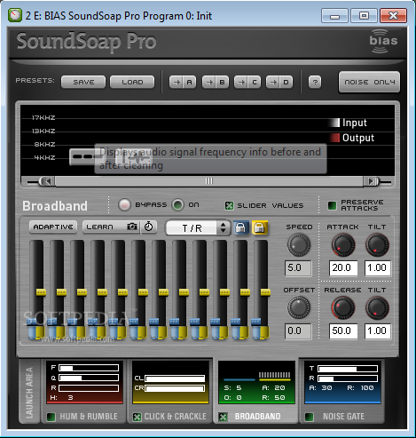The image size is (416, 438).
Task: Open the Click & Crackle launch panel
Action: point(170,383)
